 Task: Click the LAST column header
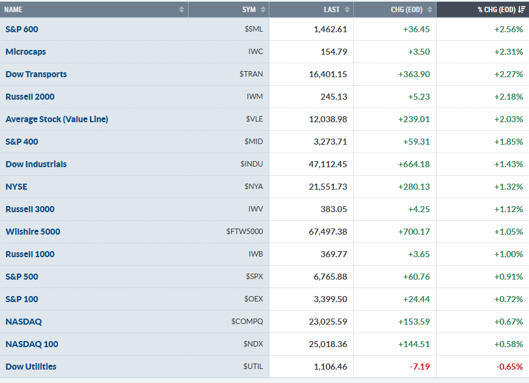311,10
